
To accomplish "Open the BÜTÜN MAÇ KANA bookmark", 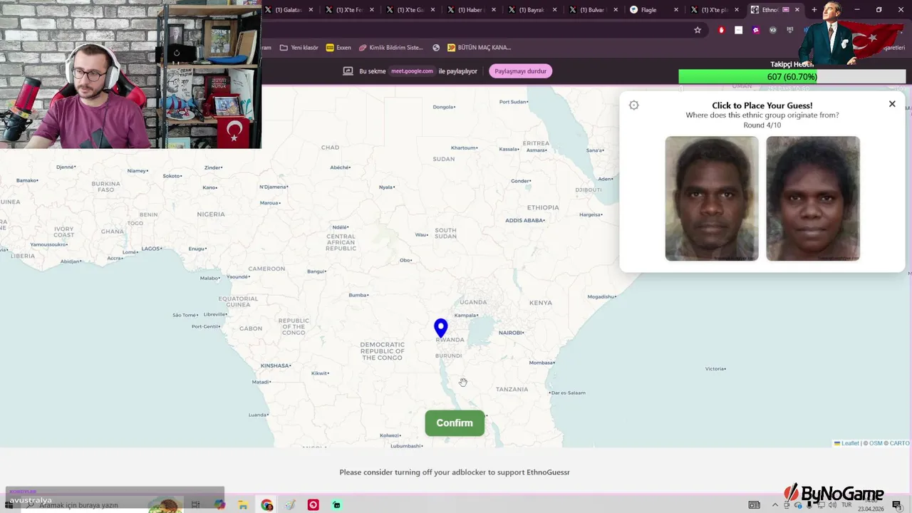I will [479, 48].
